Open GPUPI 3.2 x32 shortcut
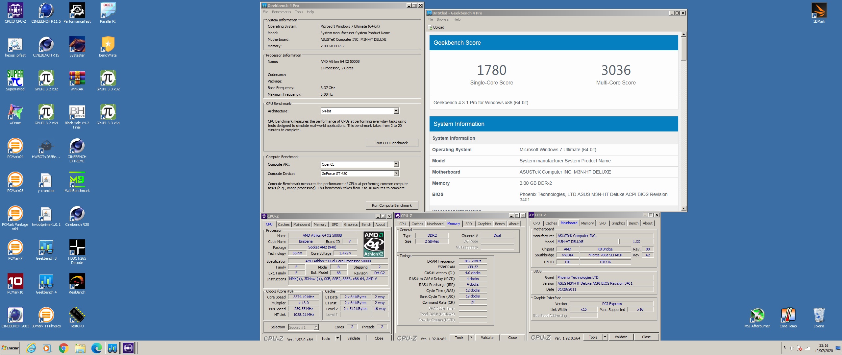This screenshot has width=842, height=355. 46,81
